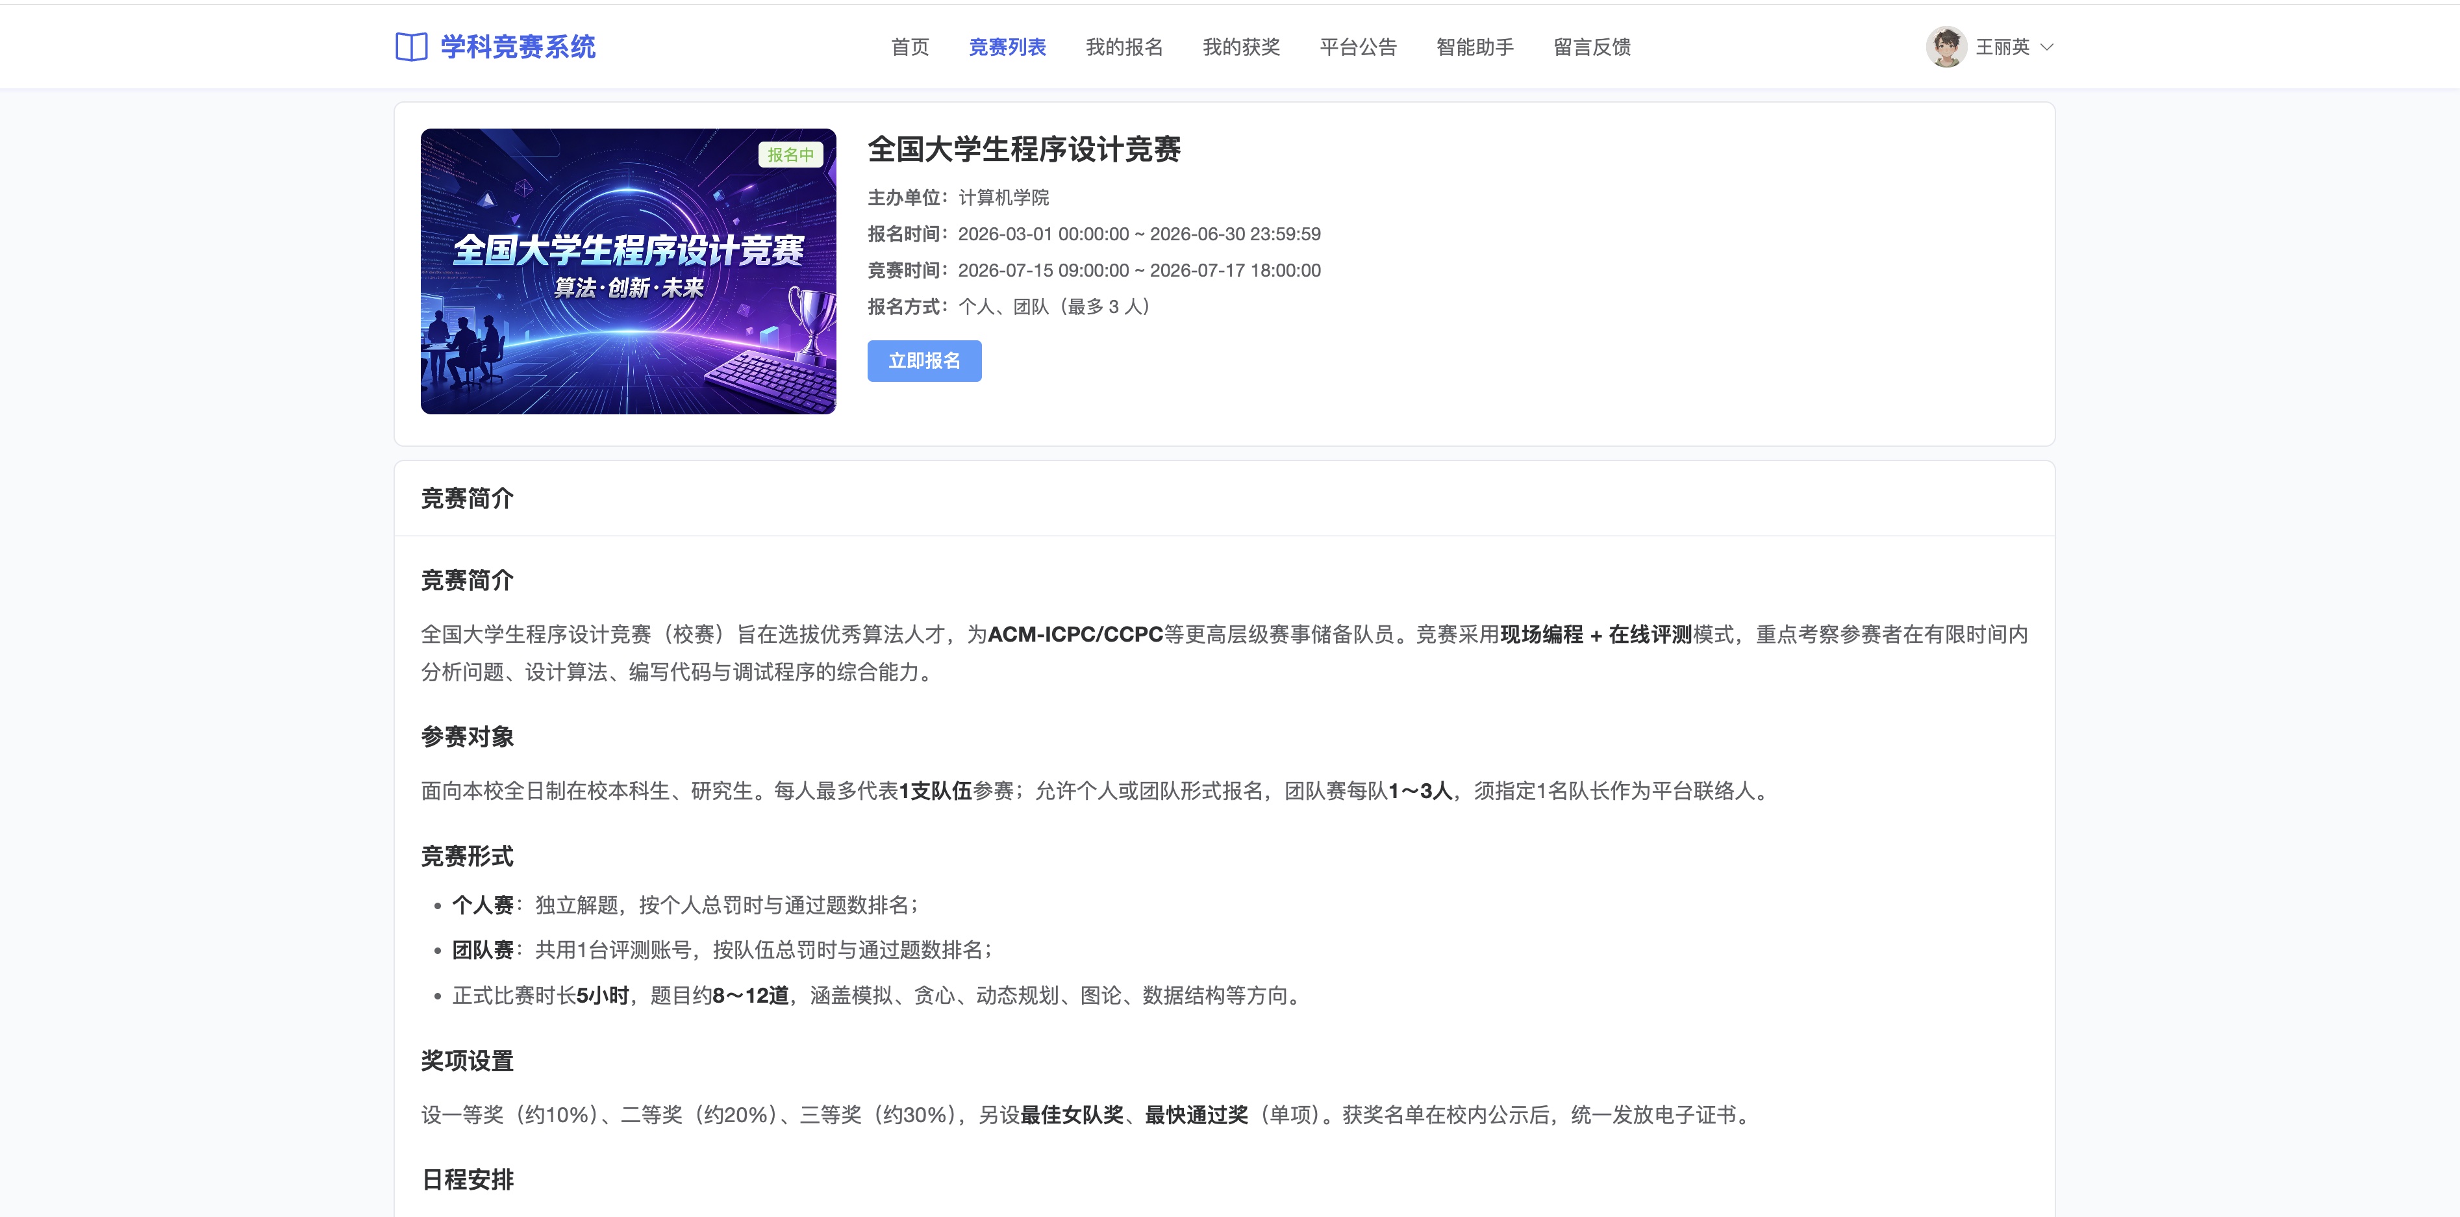Image resolution: width=2460 pixels, height=1217 pixels.
Task: Open the 首页 menu item
Action: (x=909, y=47)
